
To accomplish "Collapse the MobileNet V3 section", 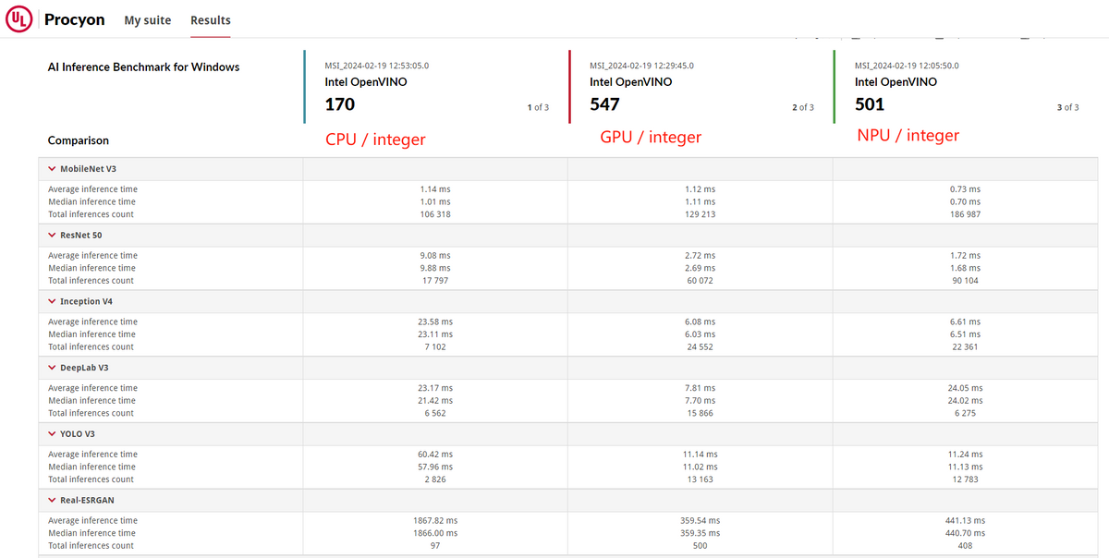I will 53,169.
